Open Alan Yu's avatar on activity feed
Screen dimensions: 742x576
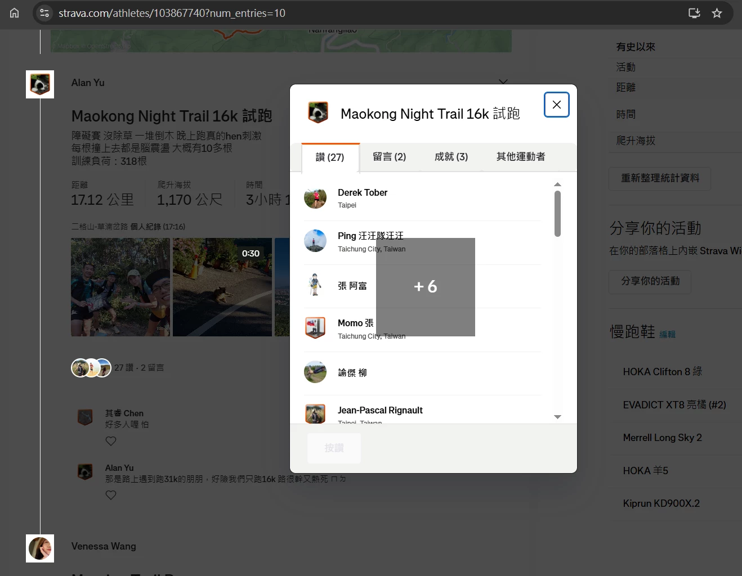40,84
